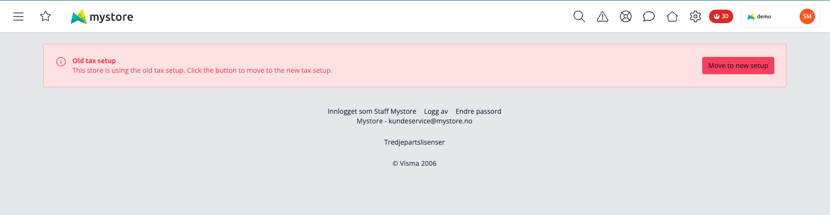The width and height of the screenshot is (830, 215).
Task: Click the info icon in tax alert
Action: [61, 62]
